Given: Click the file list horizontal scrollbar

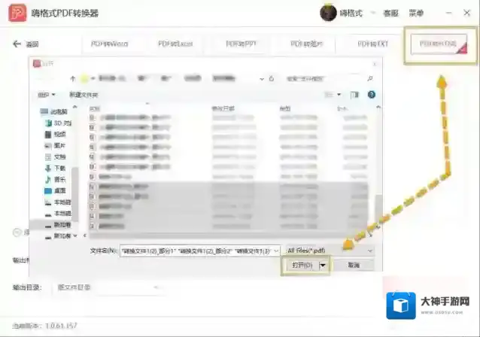Looking at the screenshot, I should (226, 235).
